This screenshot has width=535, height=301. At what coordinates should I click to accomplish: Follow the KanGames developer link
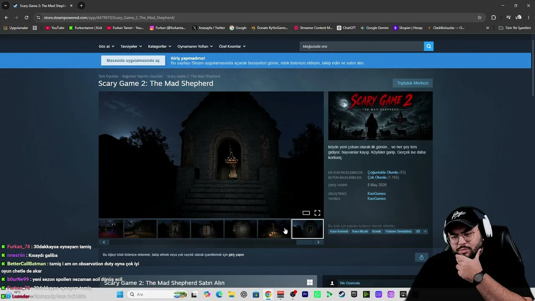click(x=377, y=194)
